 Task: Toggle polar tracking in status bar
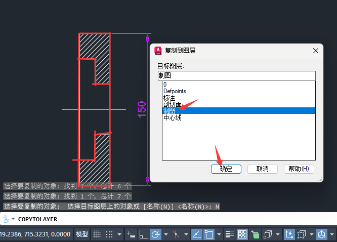click(156, 234)
